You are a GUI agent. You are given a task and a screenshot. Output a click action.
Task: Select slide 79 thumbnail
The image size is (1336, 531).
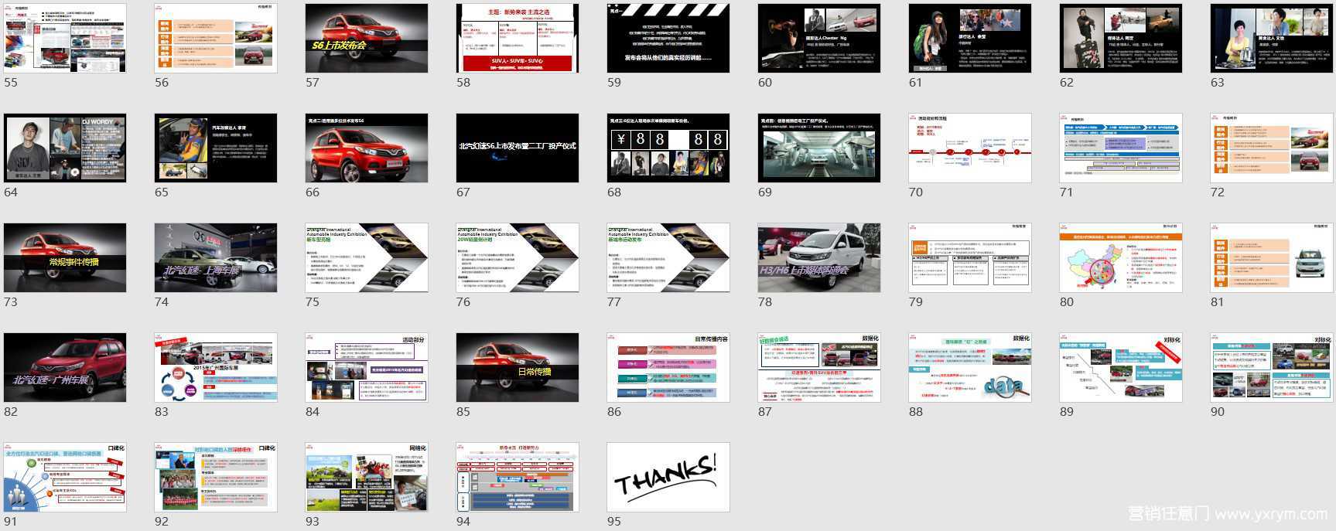970,257
